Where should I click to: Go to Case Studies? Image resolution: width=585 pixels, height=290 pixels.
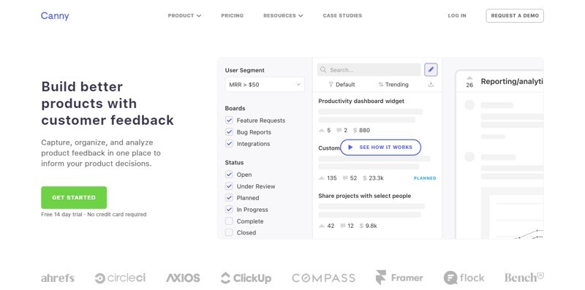[x=342, y=15]
